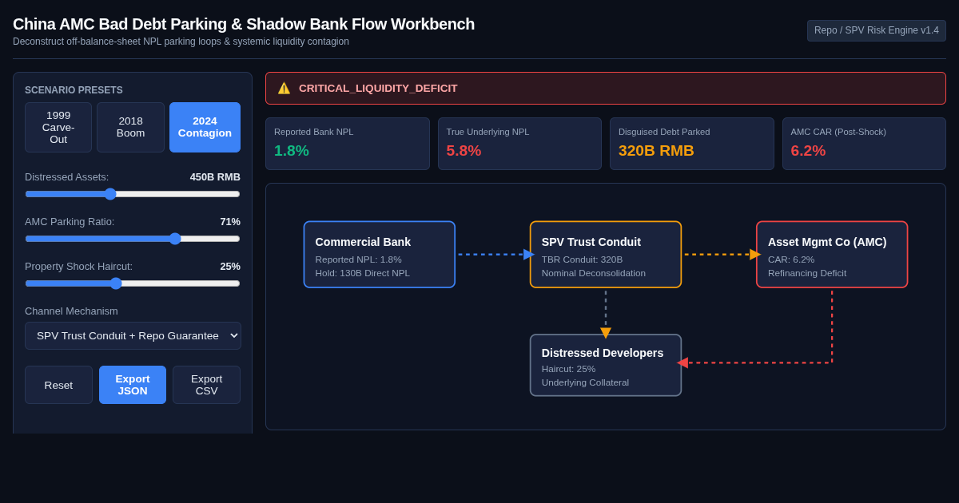Click the 320B RMB metric value
This screenshot has width=959, height=503.
[656, 151]
